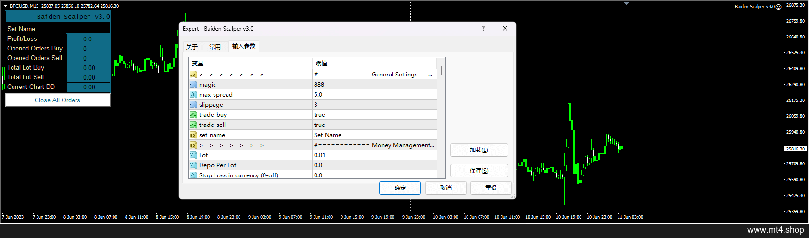Click the Depo Per Lot icon
The image size is (809, 238).
[x=193, y=165]
